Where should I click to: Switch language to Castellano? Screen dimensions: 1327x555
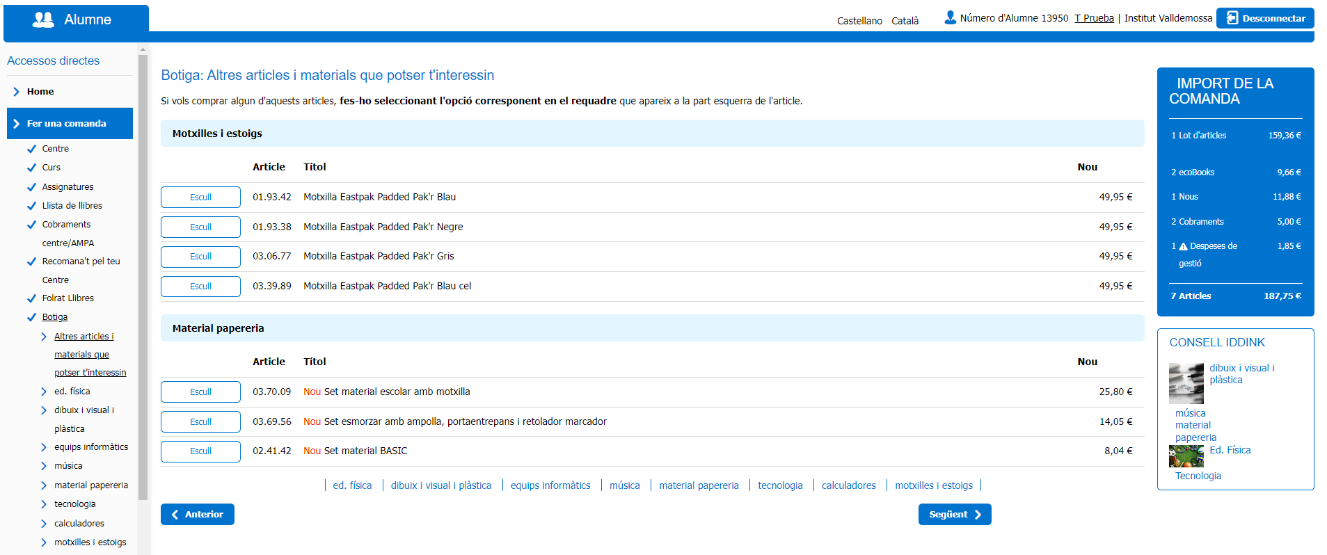pyautogui.click(x=859, y=21)
